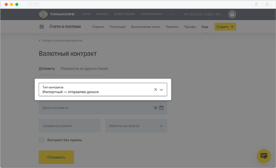The image size is (276, 168).
Task: Open the briefcase profile icon
Action: 232,15
